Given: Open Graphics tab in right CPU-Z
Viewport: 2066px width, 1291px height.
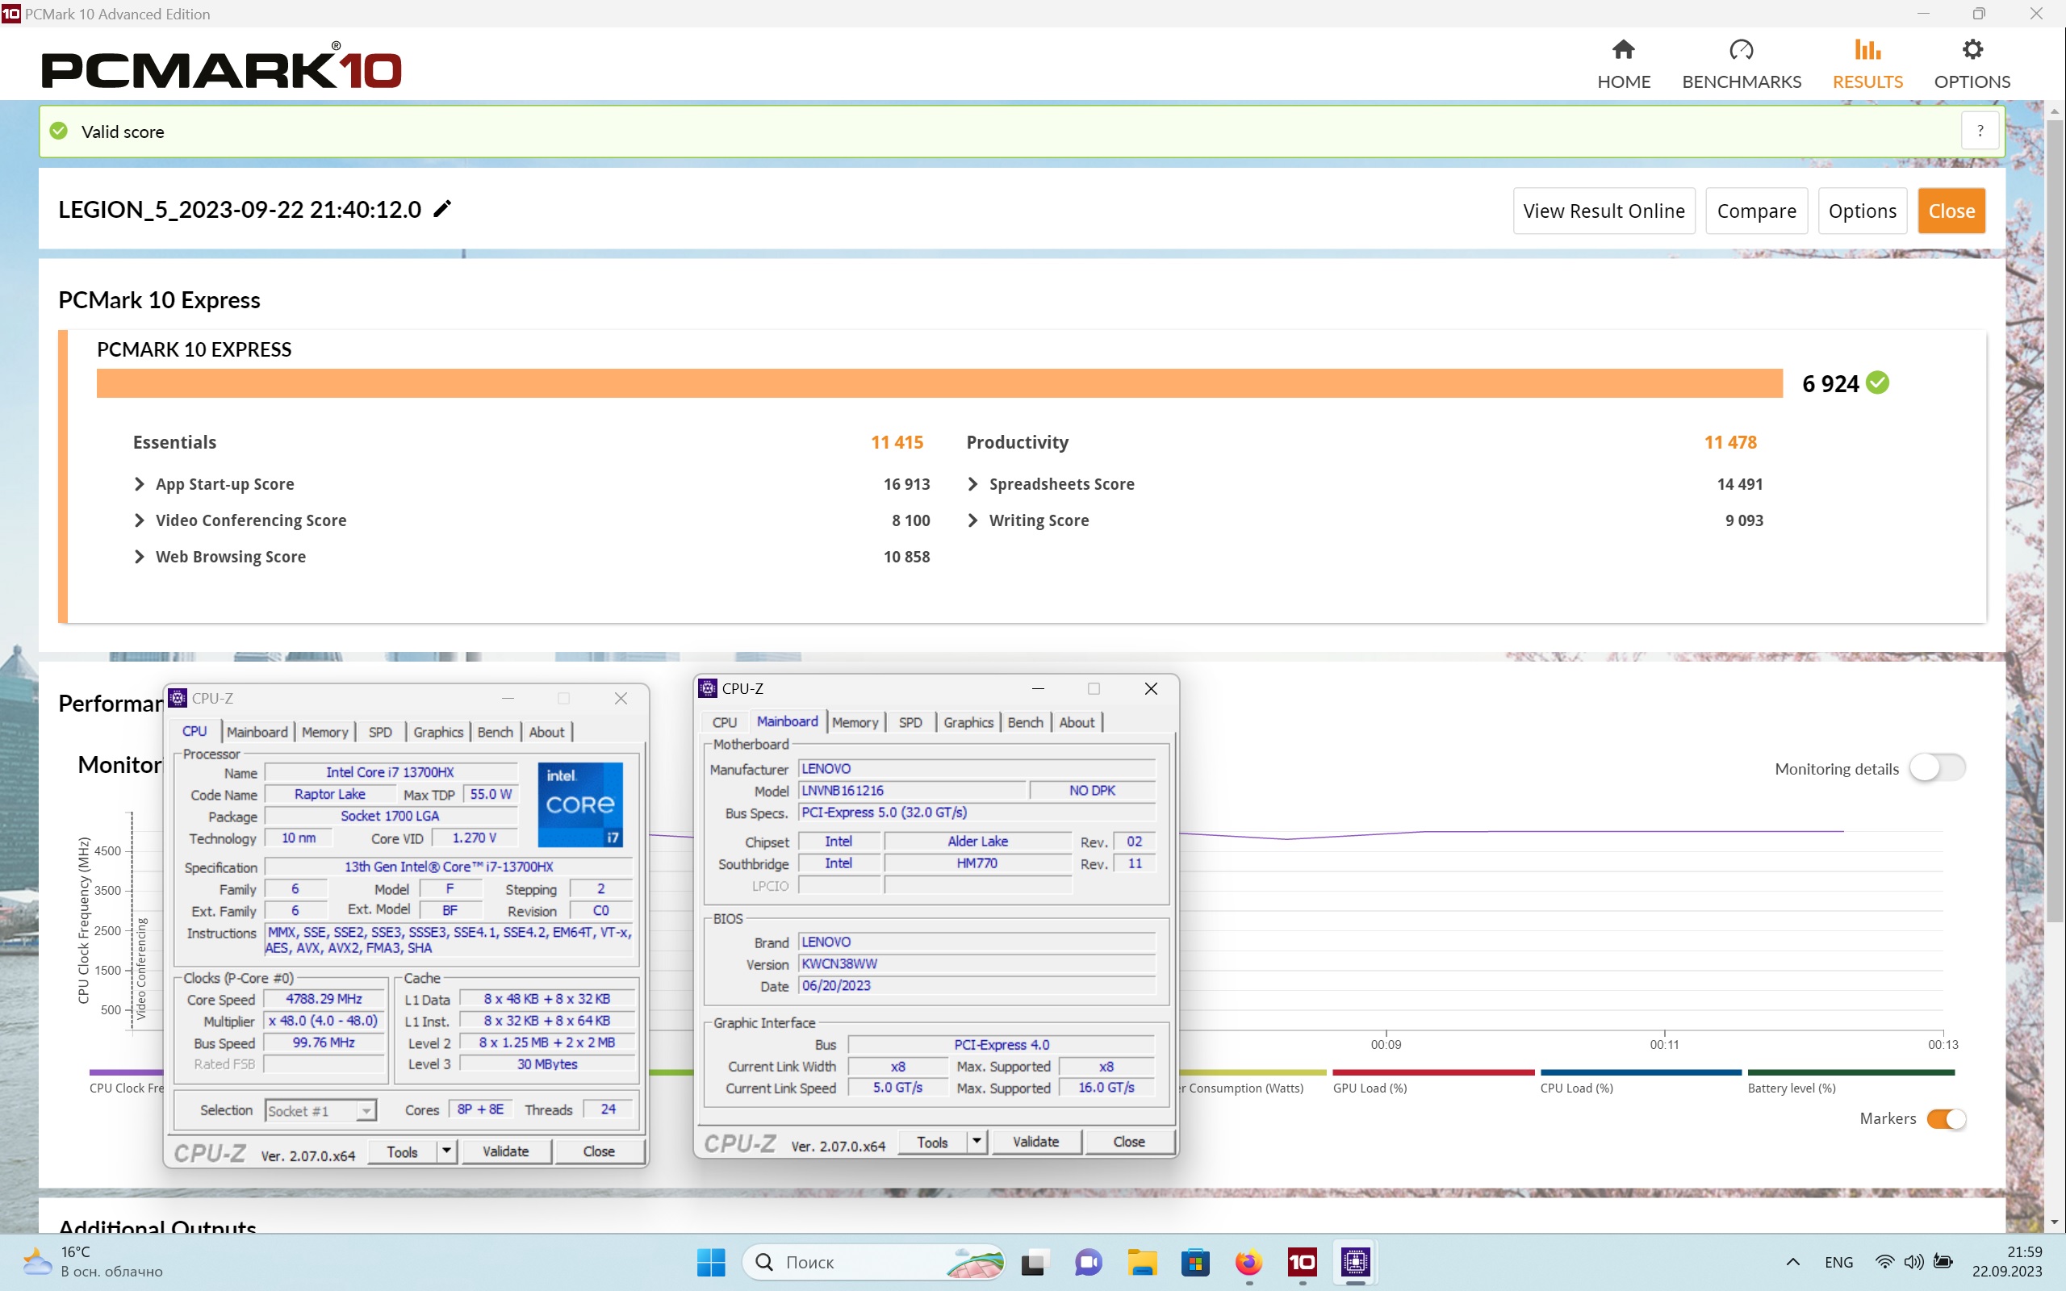Looking at the screenshot, I should pyautogui.click(x=968, y=722).
